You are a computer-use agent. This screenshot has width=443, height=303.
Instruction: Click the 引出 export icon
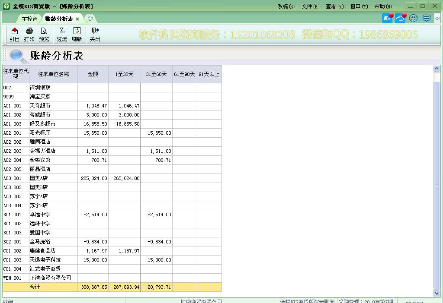tap(14, 35)
